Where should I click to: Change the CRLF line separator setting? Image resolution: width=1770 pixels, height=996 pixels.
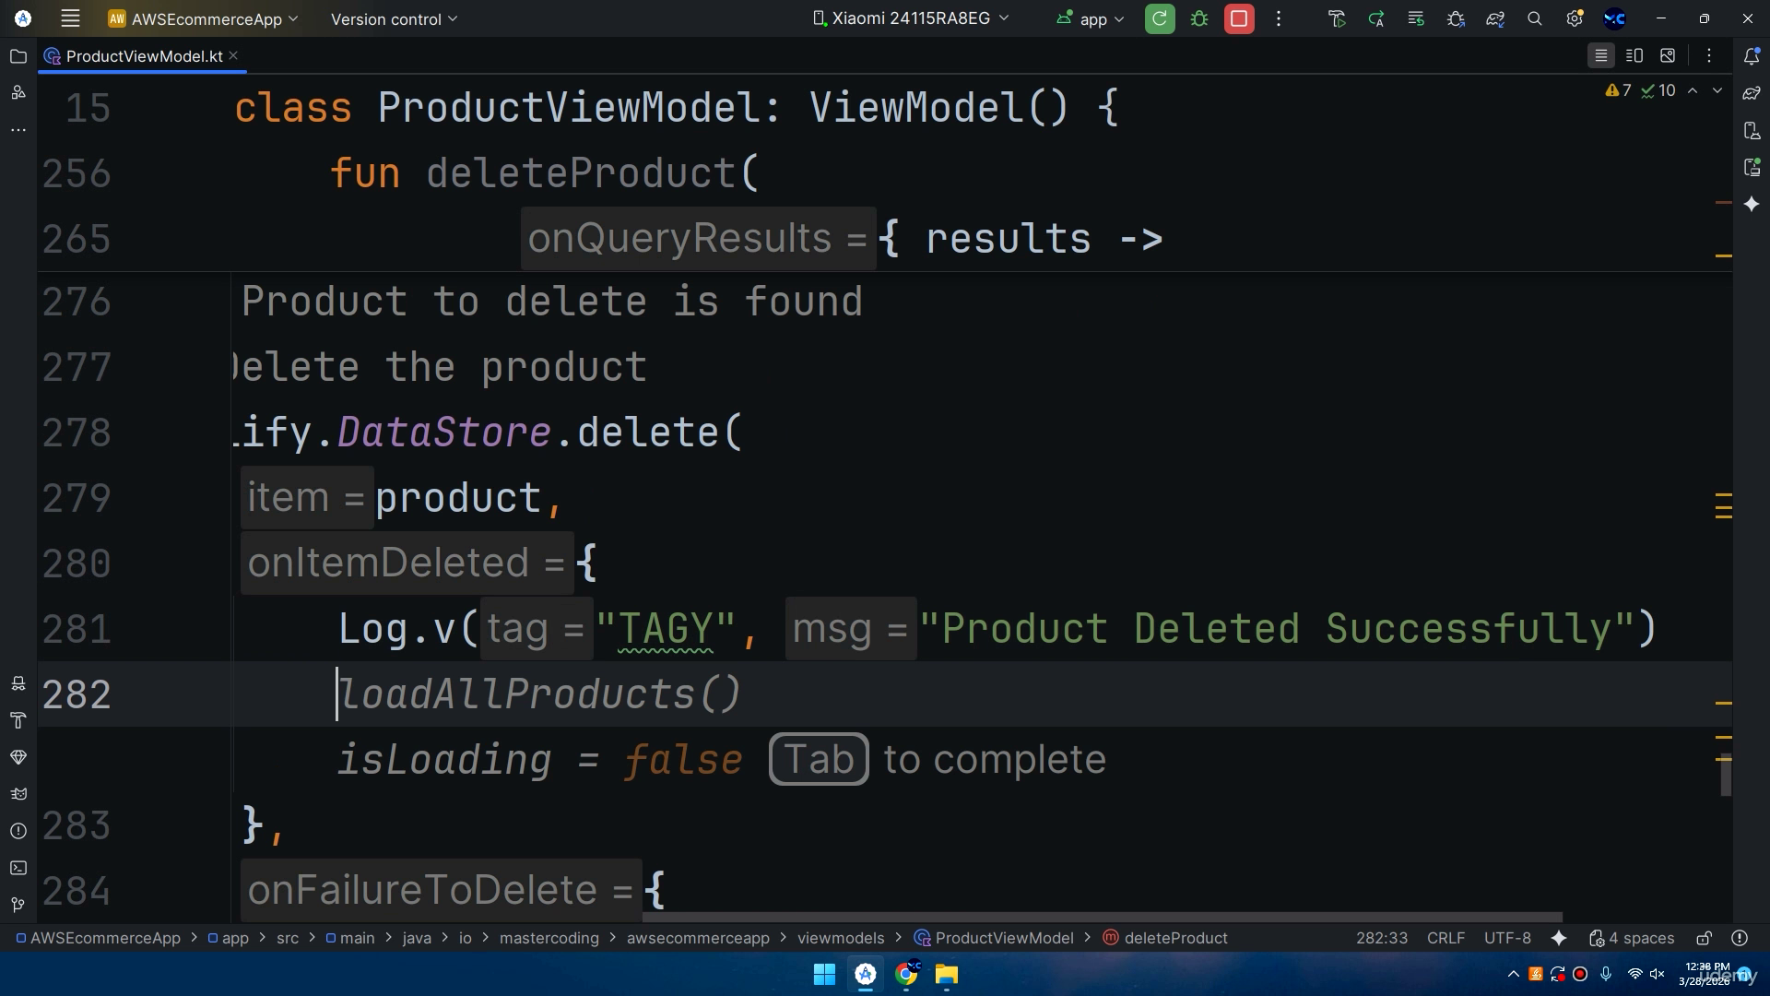point(1445,938)
